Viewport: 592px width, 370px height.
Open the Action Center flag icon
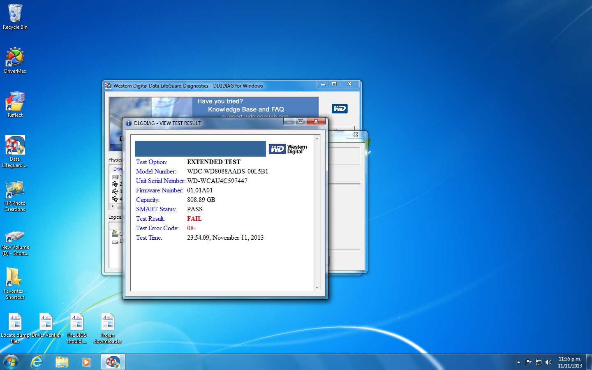(x=529, y=362)
